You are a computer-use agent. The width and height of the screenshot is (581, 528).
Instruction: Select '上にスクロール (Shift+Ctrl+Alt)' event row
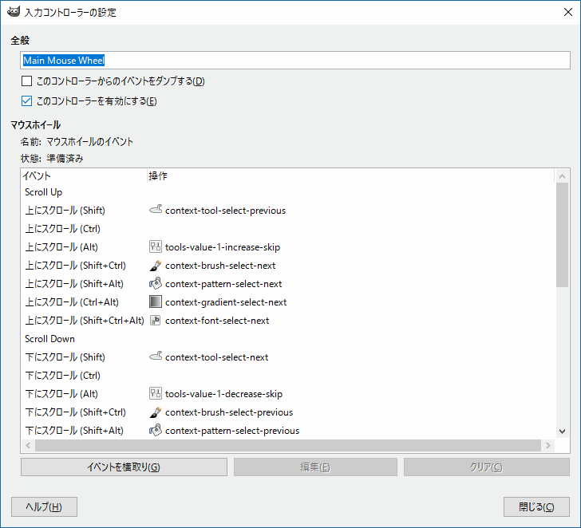click(288, 321)
